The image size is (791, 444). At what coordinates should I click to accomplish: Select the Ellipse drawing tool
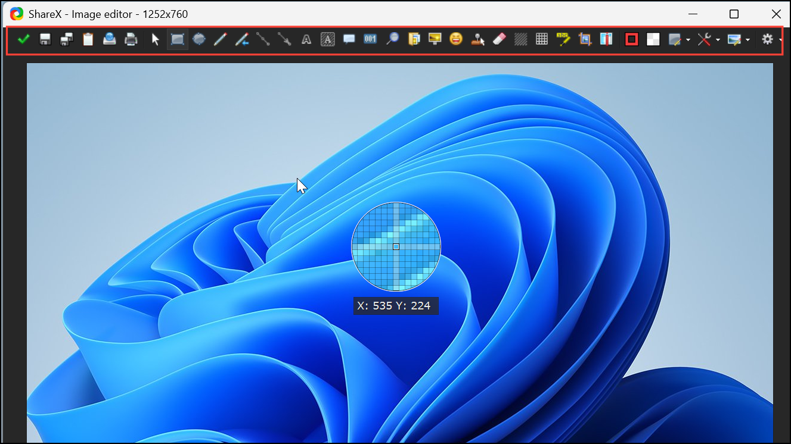click(x=199, y=39)
